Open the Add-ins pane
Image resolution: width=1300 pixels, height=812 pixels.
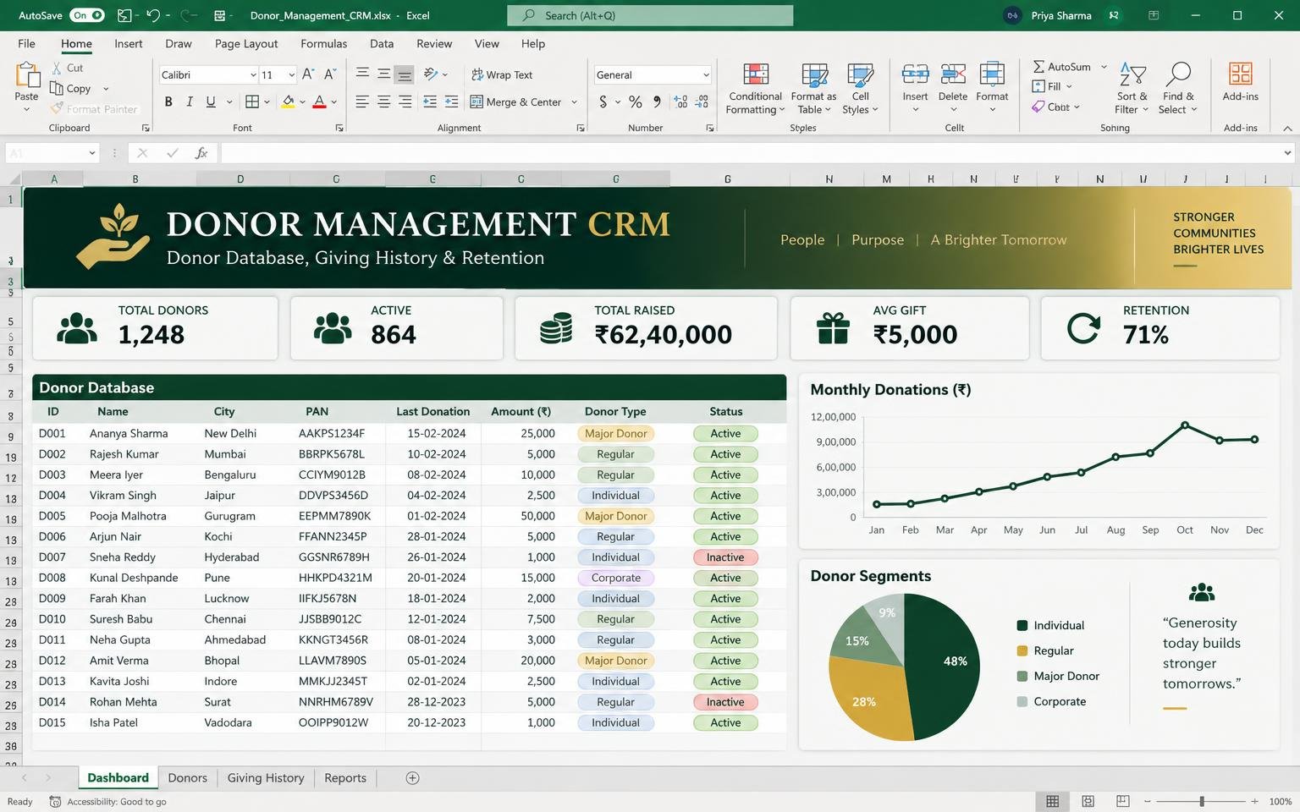click(x=1241, y=81)
